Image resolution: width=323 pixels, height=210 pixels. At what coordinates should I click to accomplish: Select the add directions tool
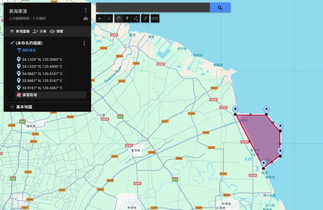pos(145,18)
